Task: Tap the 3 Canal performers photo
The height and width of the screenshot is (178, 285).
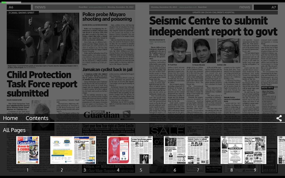Action: 43,38
